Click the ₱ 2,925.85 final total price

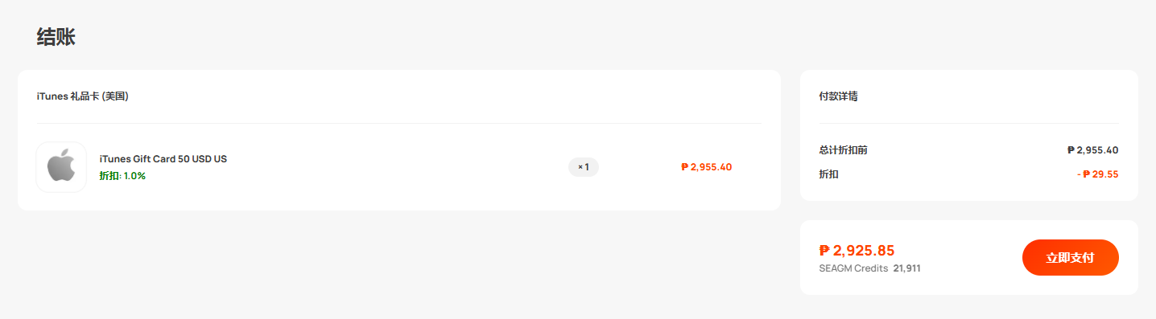pos(857,251)
